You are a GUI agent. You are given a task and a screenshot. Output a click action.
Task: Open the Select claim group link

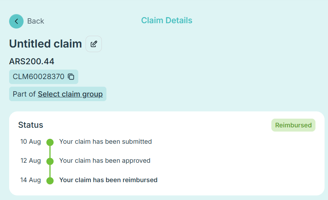click(70, 94)
